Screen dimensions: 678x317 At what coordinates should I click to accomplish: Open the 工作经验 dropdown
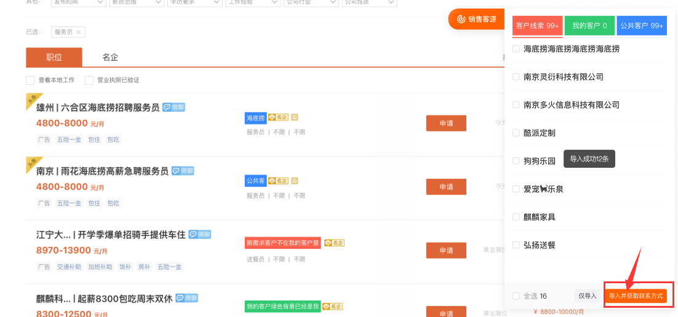[x=252, y=2]
